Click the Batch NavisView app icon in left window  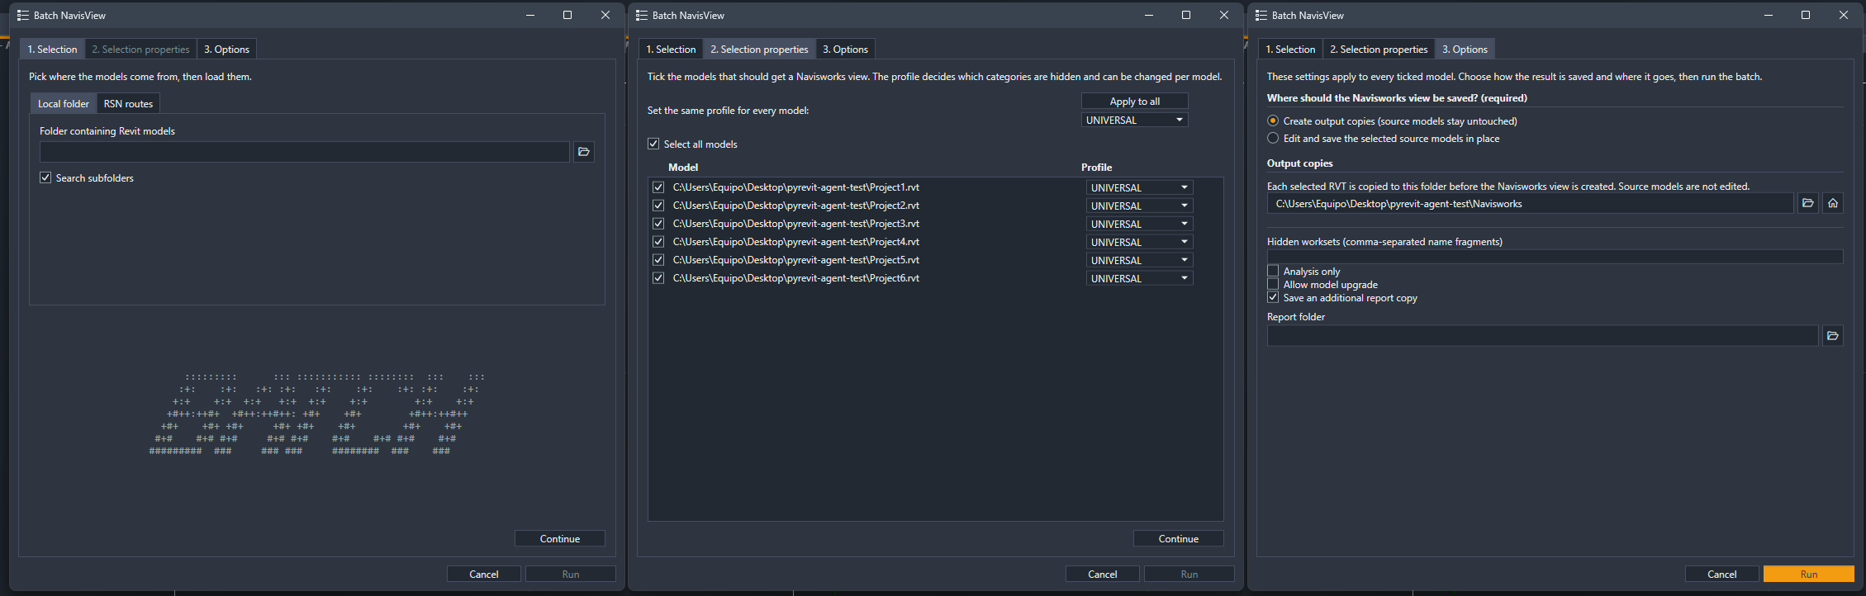(22, 15)
